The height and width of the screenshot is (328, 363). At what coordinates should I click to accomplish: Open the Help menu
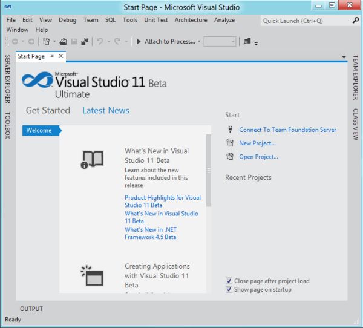[x=41, y=30]
